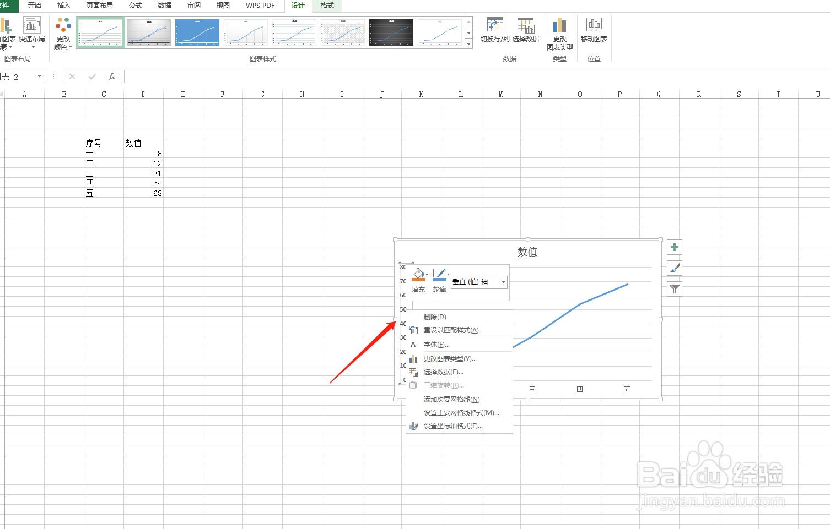Click the Outline pen icon

pos(439,274)
